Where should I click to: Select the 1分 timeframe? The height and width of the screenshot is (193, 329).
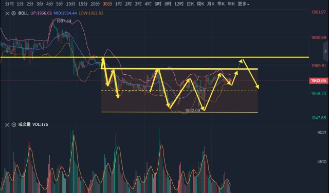pos(20,4)
